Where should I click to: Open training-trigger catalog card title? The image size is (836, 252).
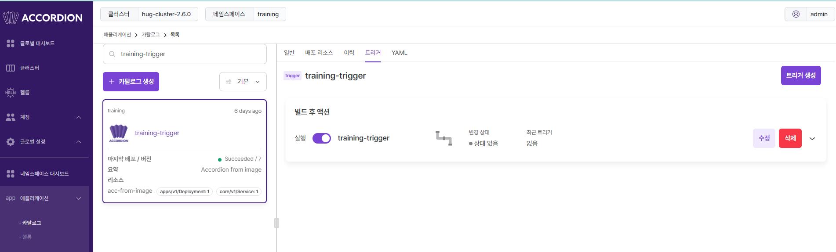[157, 133]
